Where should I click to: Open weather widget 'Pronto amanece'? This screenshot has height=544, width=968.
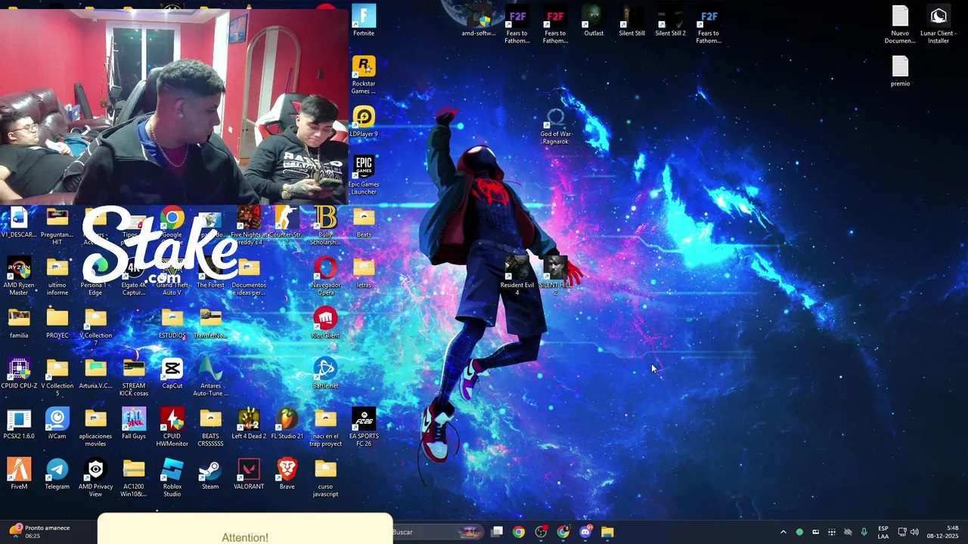click(39, 532)
